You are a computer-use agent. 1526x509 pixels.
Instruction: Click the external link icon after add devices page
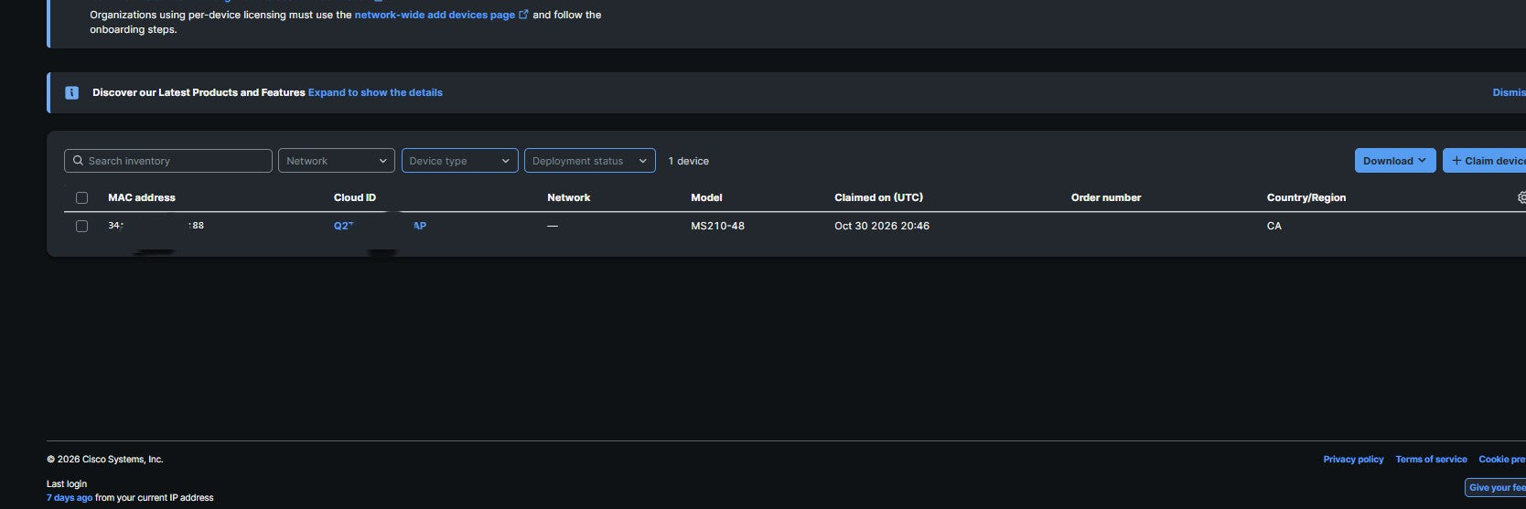coord(524,15)
